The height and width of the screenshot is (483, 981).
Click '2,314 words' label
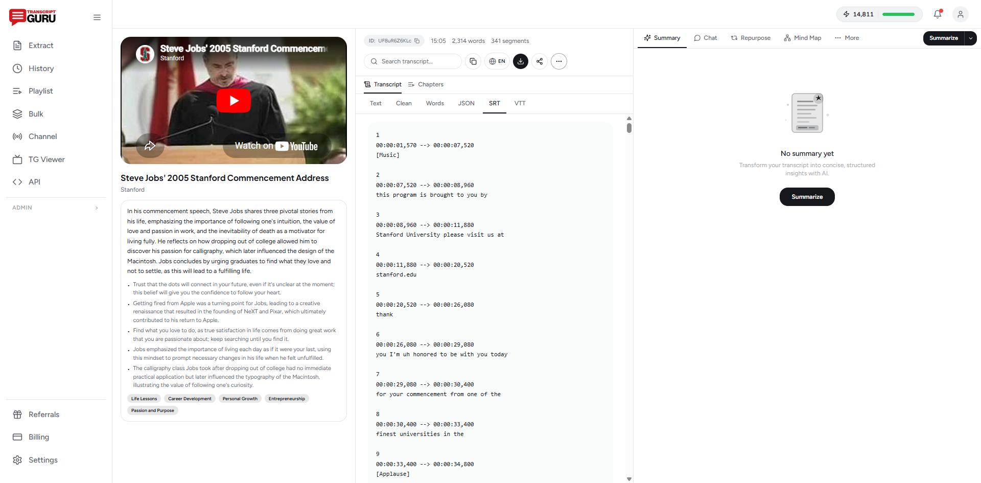(468, 41)
